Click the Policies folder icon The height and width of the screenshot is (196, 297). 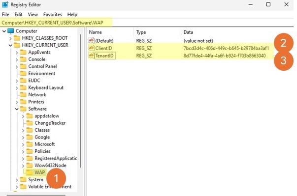30,151
